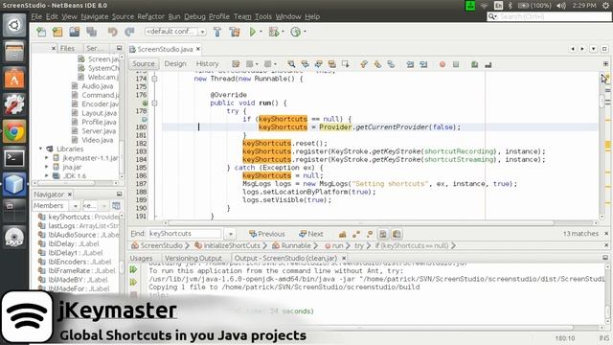This screenshot has height=345, width=613.
Task: Run the project with green play icon
Action: pyautogui.click(x=253, y=32)
